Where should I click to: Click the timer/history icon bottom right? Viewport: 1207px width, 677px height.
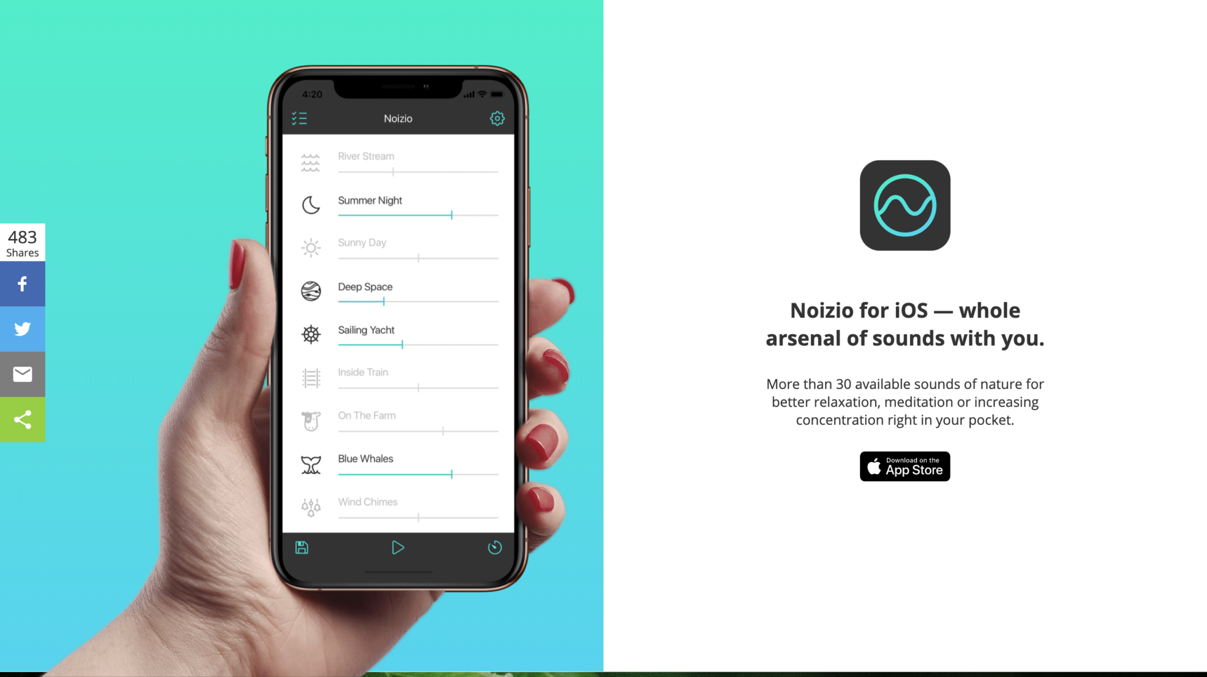(495, 548)
